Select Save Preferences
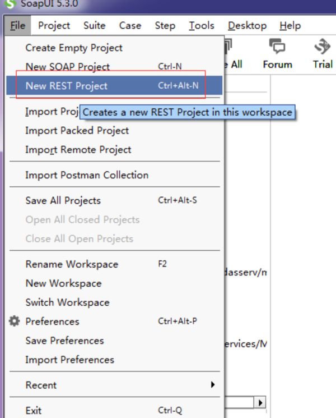336x418 pixels. point(64,341)
